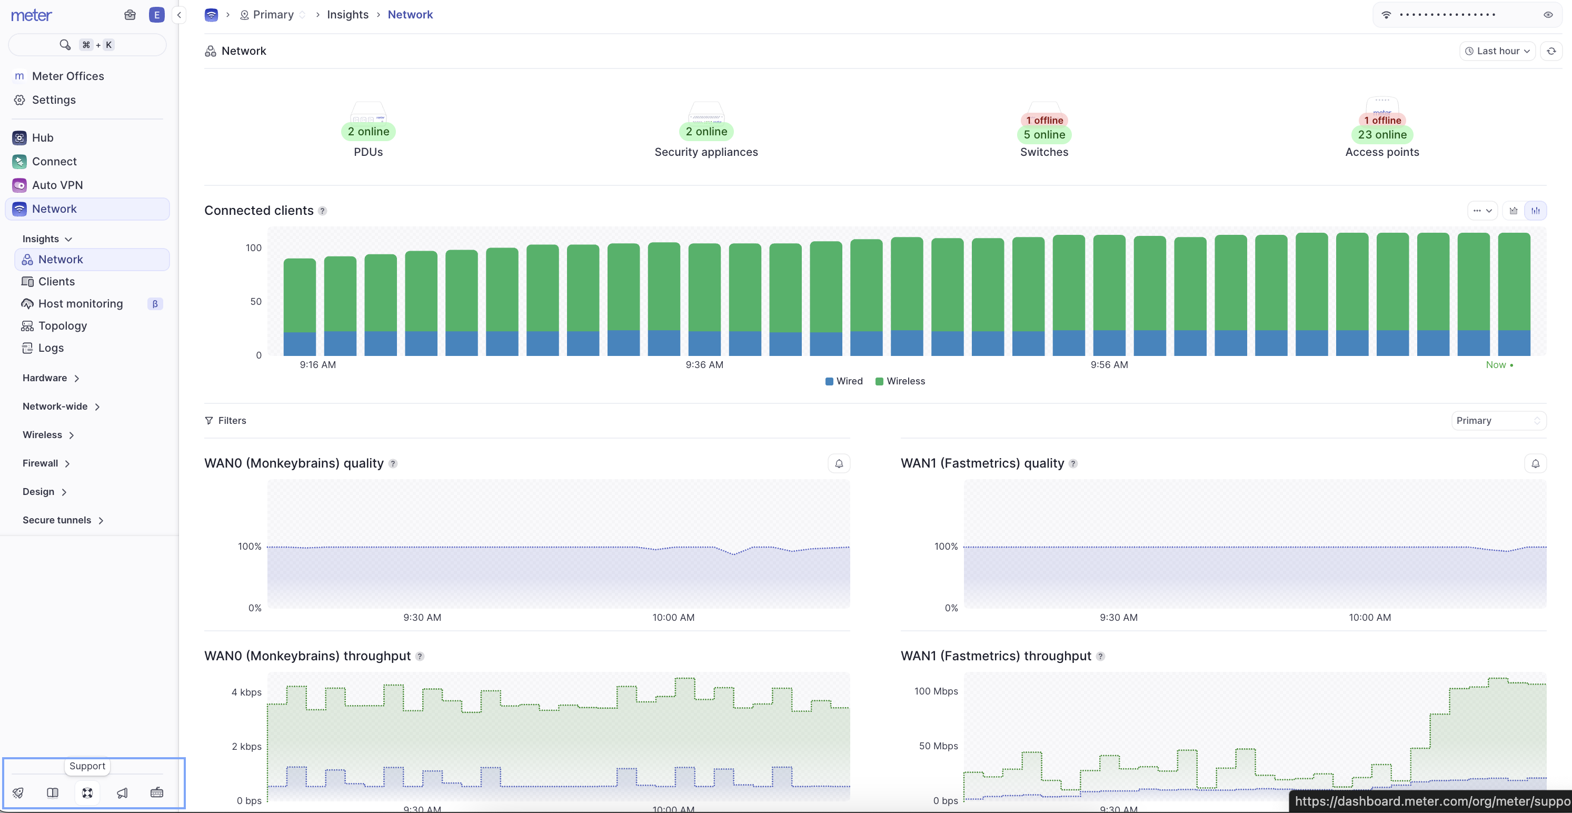Open Topology in the Insights menu

[x=62, y=326]
